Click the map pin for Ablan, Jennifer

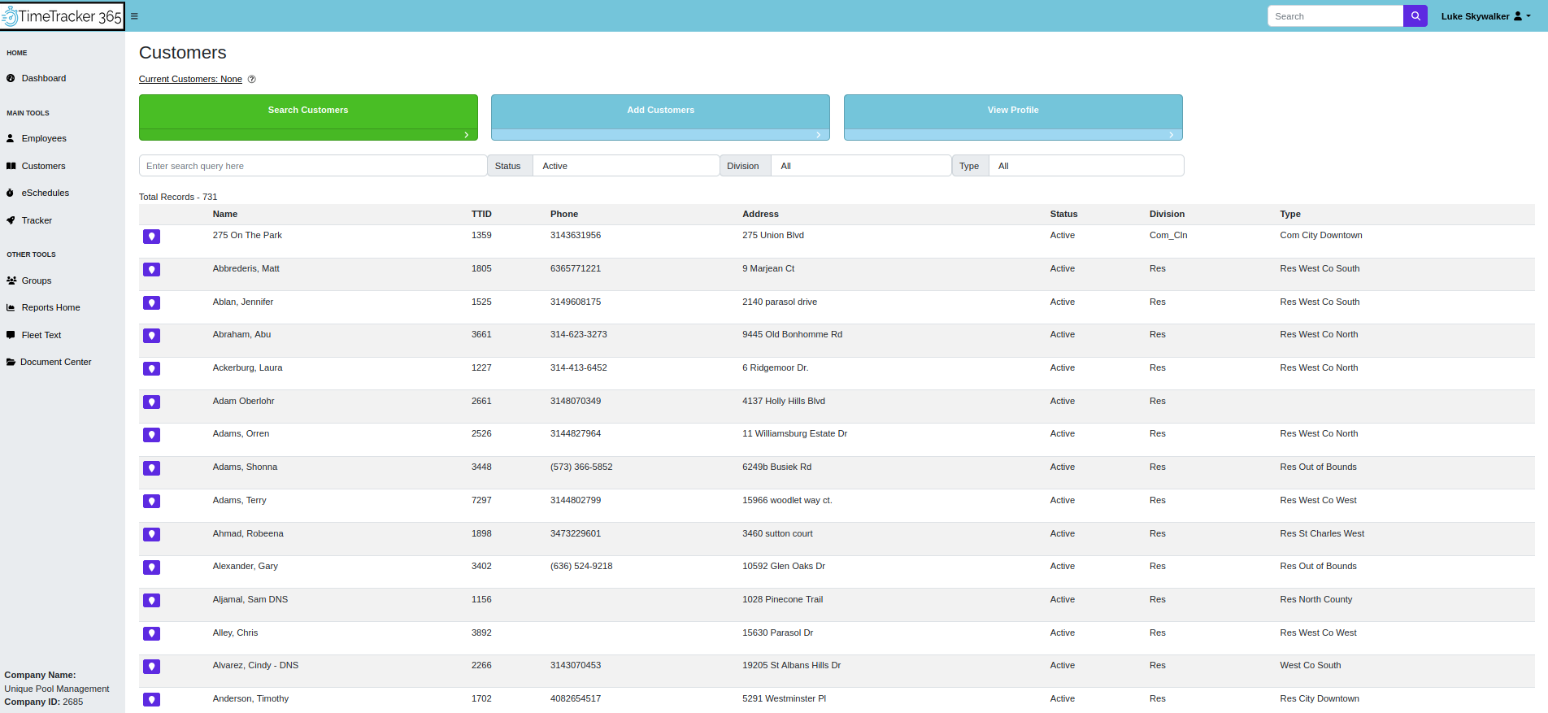click(x=151, y=302)
